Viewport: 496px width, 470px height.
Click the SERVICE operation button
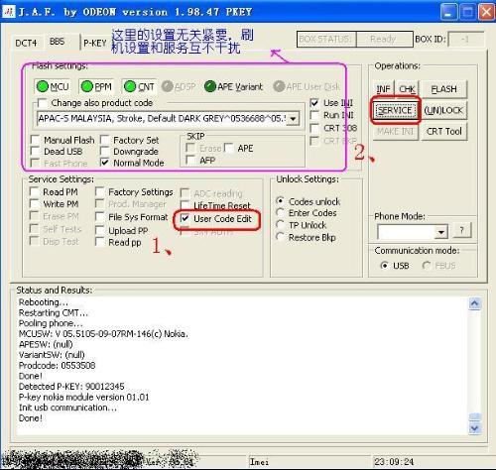click(395, 110)
